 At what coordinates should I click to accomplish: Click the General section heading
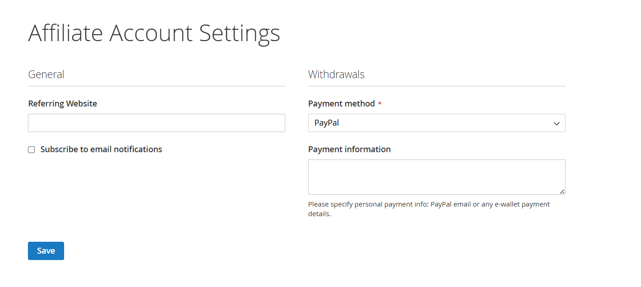pyautogui.click(x=46, y=74)
